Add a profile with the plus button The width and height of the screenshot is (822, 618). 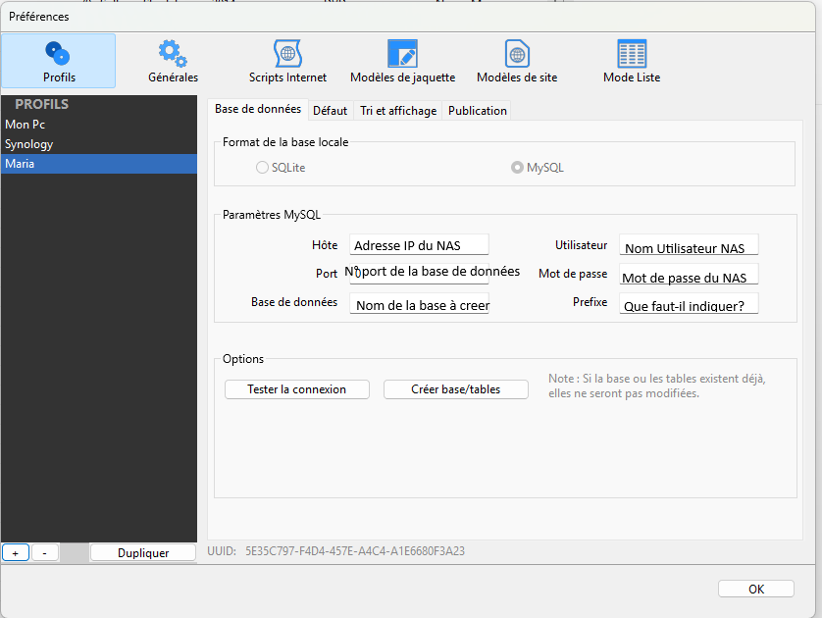pos(15,553)
